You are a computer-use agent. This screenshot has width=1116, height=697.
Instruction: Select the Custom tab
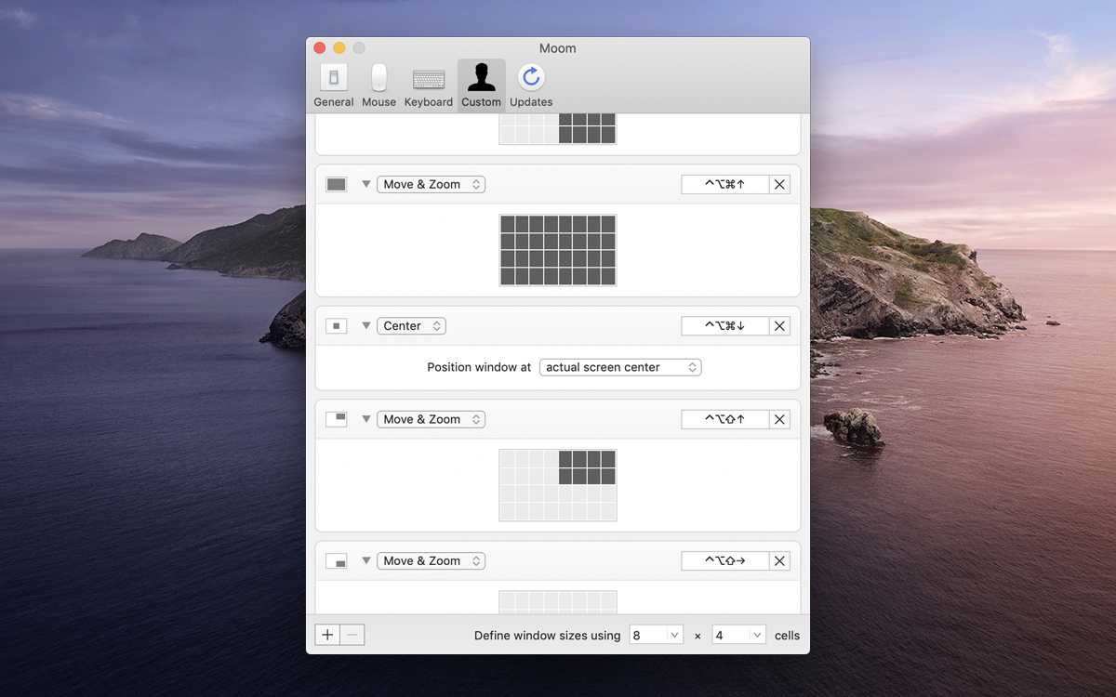(482, 86)
